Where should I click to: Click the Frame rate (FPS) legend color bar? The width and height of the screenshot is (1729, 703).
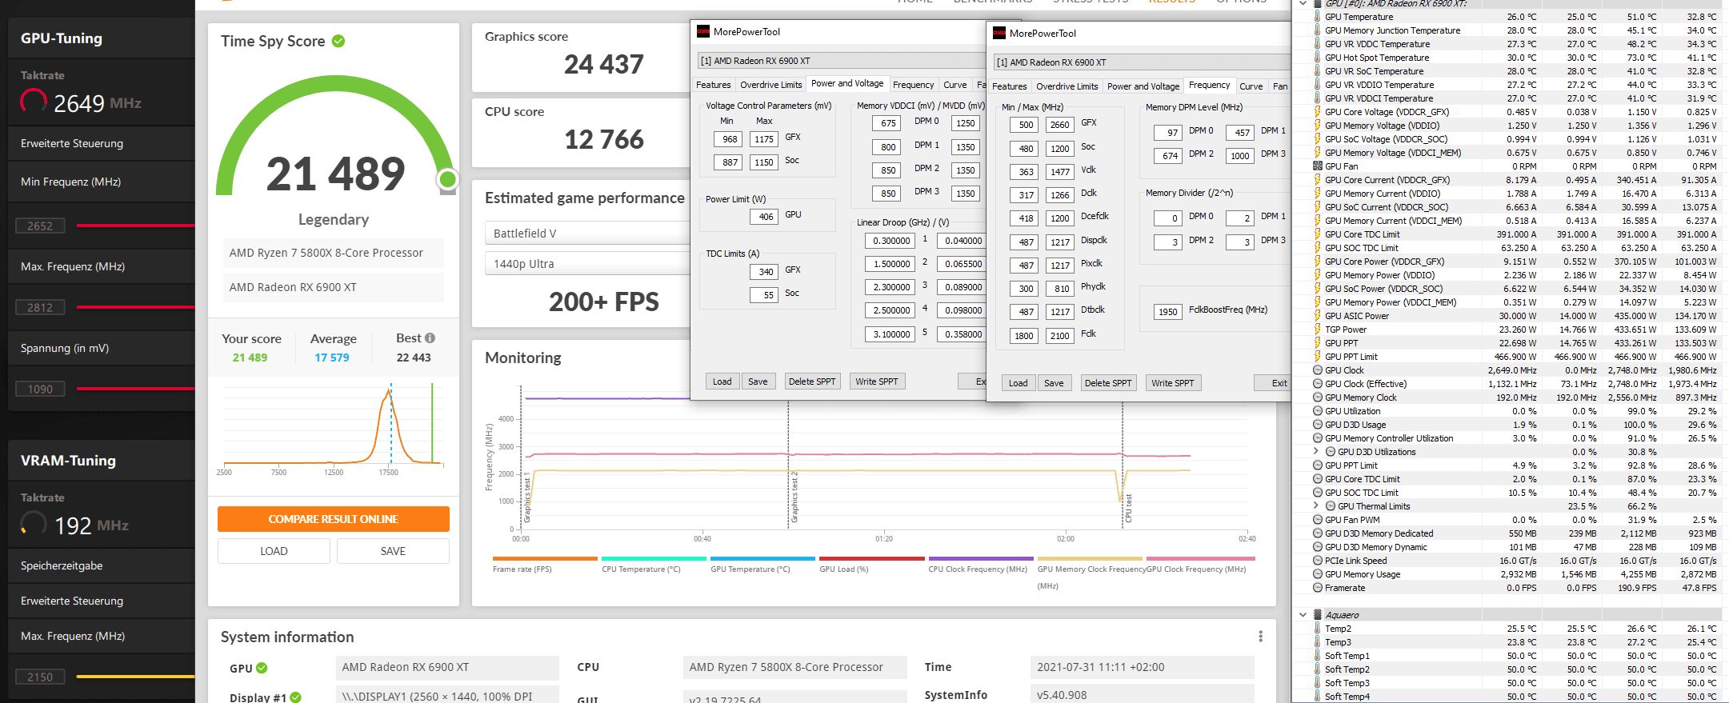pos(545,558)
